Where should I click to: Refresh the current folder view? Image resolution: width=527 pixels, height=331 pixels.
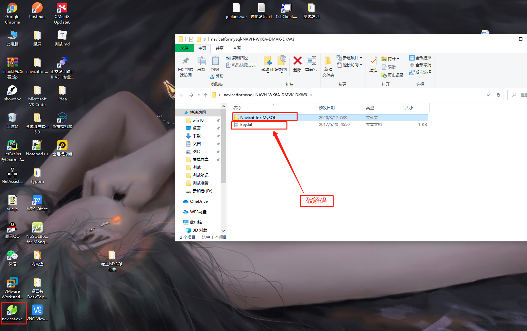(498, 95)
